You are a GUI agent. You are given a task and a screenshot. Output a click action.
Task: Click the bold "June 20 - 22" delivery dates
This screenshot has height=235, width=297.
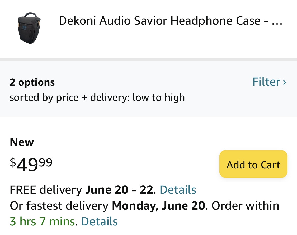[x=119, y=190]
